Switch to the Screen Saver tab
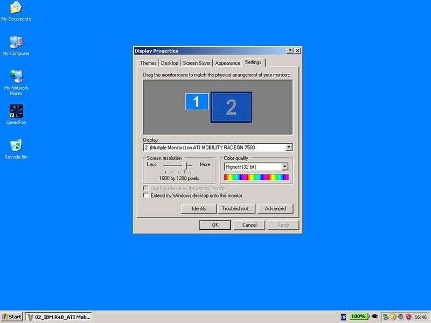This screenshot has width=431, height=323. click(197, 63)
